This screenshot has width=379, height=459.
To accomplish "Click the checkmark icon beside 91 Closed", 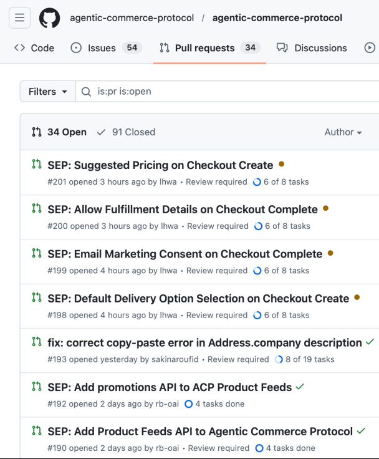I will 101,132.
